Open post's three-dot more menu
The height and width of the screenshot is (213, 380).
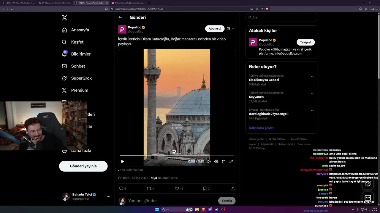[234, 29]
